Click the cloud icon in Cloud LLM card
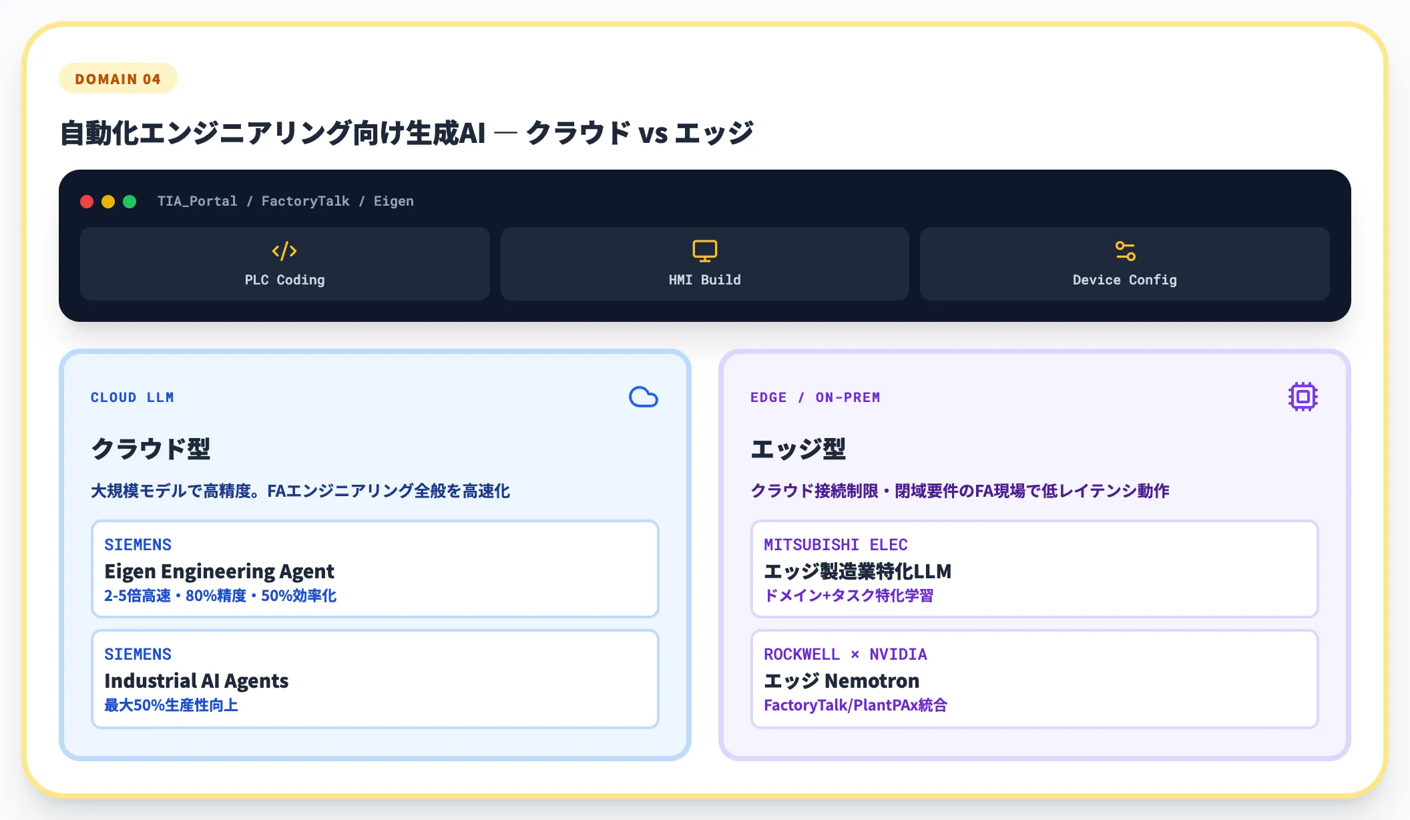Image resolution: width=1410 pixels, height=820 pixels. tap(643, 397)
